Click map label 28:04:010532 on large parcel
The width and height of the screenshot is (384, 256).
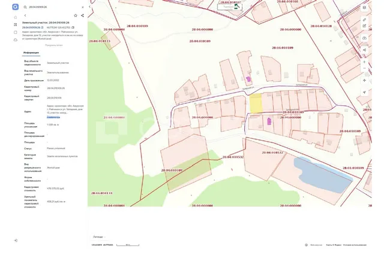point(272,153)
